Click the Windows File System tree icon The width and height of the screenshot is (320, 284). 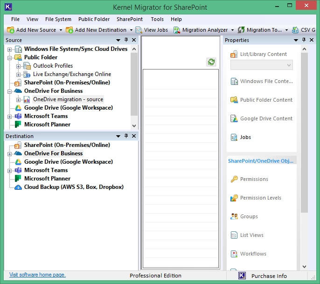coord(18,49)
